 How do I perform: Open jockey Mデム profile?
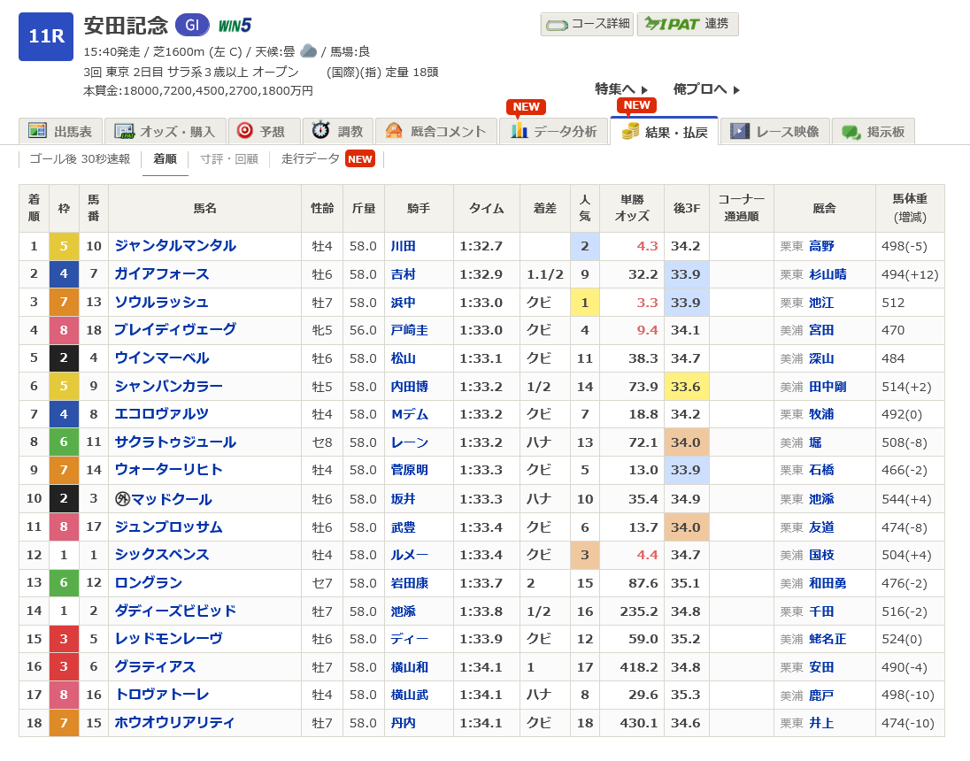[x=410, y=414]
